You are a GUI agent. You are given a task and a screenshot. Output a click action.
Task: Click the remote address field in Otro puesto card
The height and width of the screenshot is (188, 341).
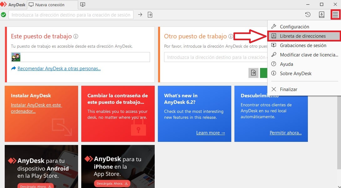(x=216, y=57)
